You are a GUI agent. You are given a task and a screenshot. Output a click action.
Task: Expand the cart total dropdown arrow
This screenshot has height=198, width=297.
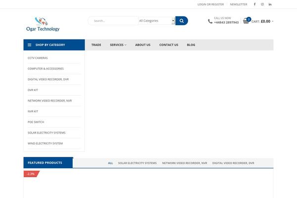(x=272, y=21)
